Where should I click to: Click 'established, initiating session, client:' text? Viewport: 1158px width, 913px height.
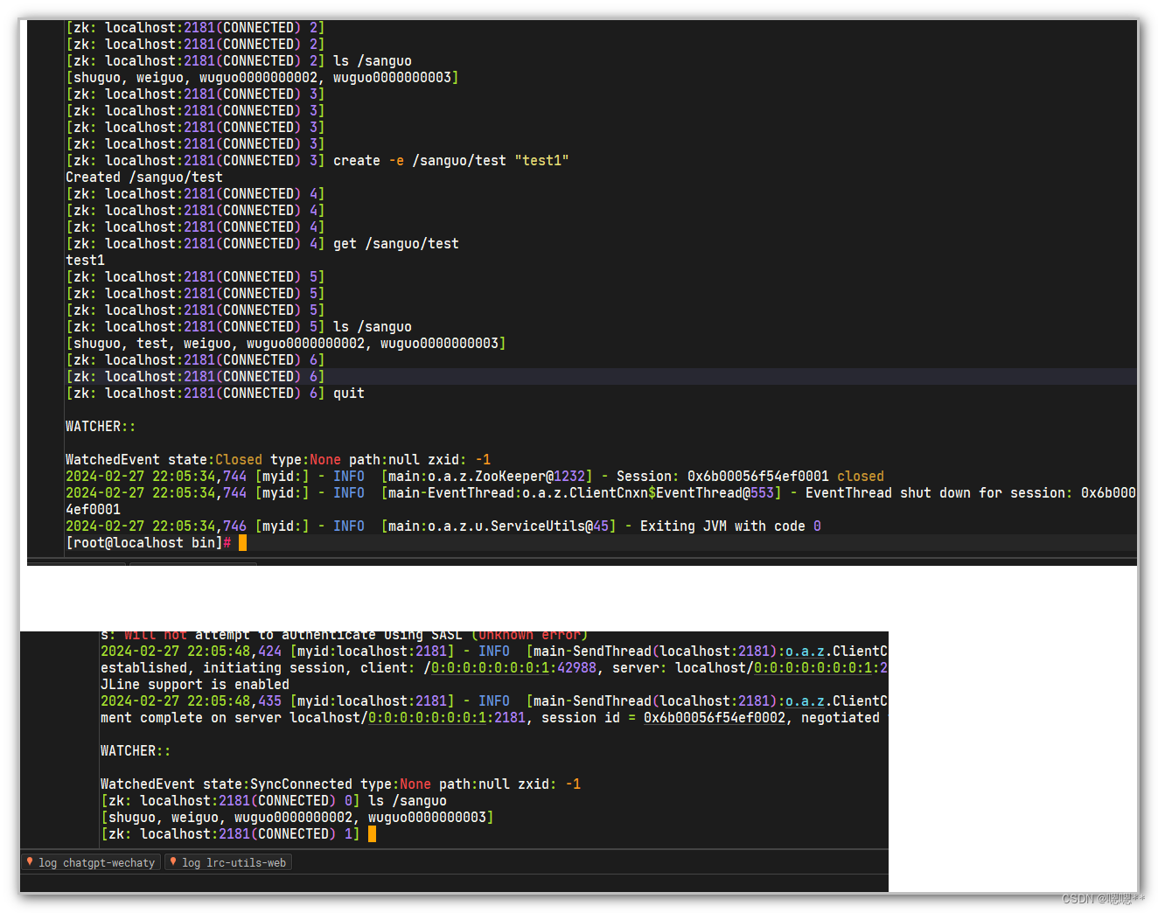(x=257, y=668)
